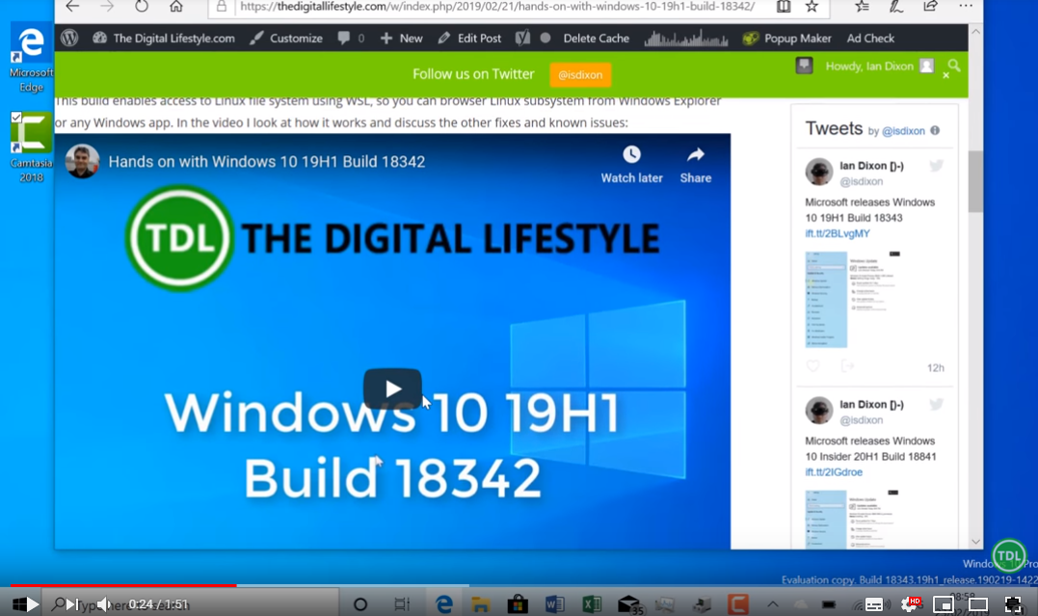The width and height of the screenshot is (1038, 616).
Task: Click the address bar URL
Action: (x=497, y=7)
